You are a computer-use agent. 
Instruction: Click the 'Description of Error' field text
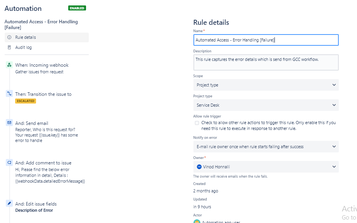click(34, 210)
